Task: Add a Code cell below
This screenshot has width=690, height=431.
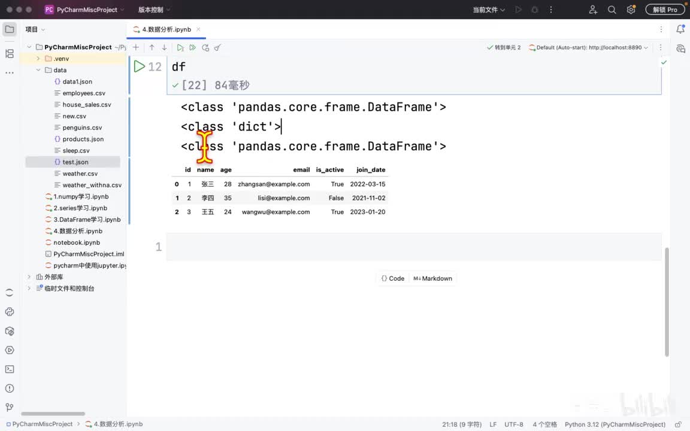Action: point(393,278)
